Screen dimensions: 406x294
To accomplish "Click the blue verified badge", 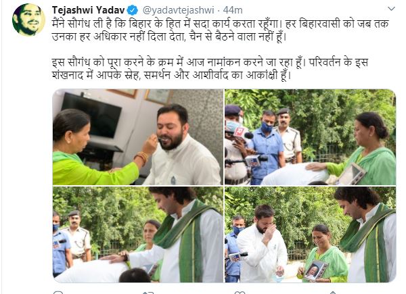I will coord(133,11).
